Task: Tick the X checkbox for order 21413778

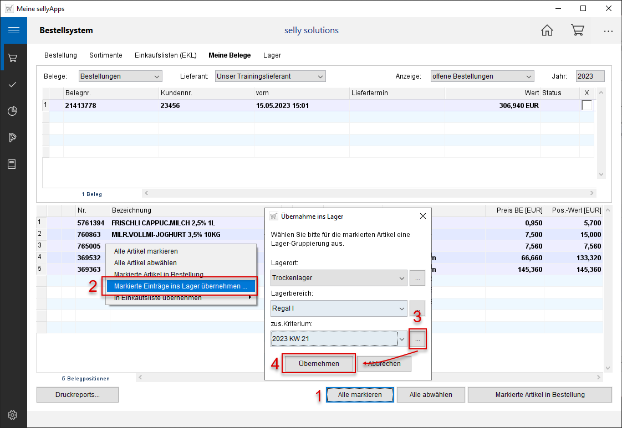Action: (x=587, y=105)
